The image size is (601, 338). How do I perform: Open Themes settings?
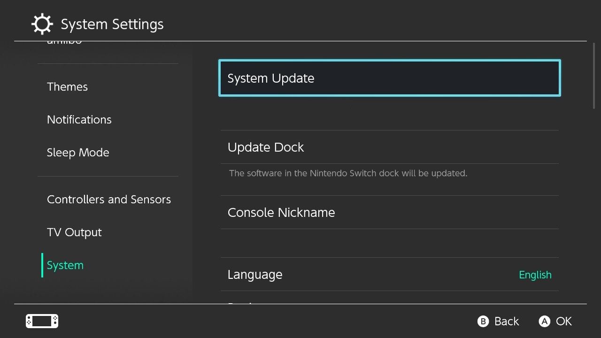pos(67,86)
